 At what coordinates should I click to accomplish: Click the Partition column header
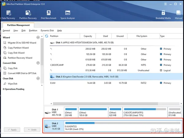64,36
